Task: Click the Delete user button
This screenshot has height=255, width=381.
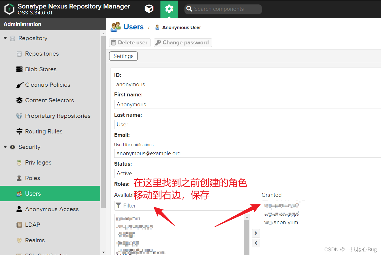Action: click(130, 43)
